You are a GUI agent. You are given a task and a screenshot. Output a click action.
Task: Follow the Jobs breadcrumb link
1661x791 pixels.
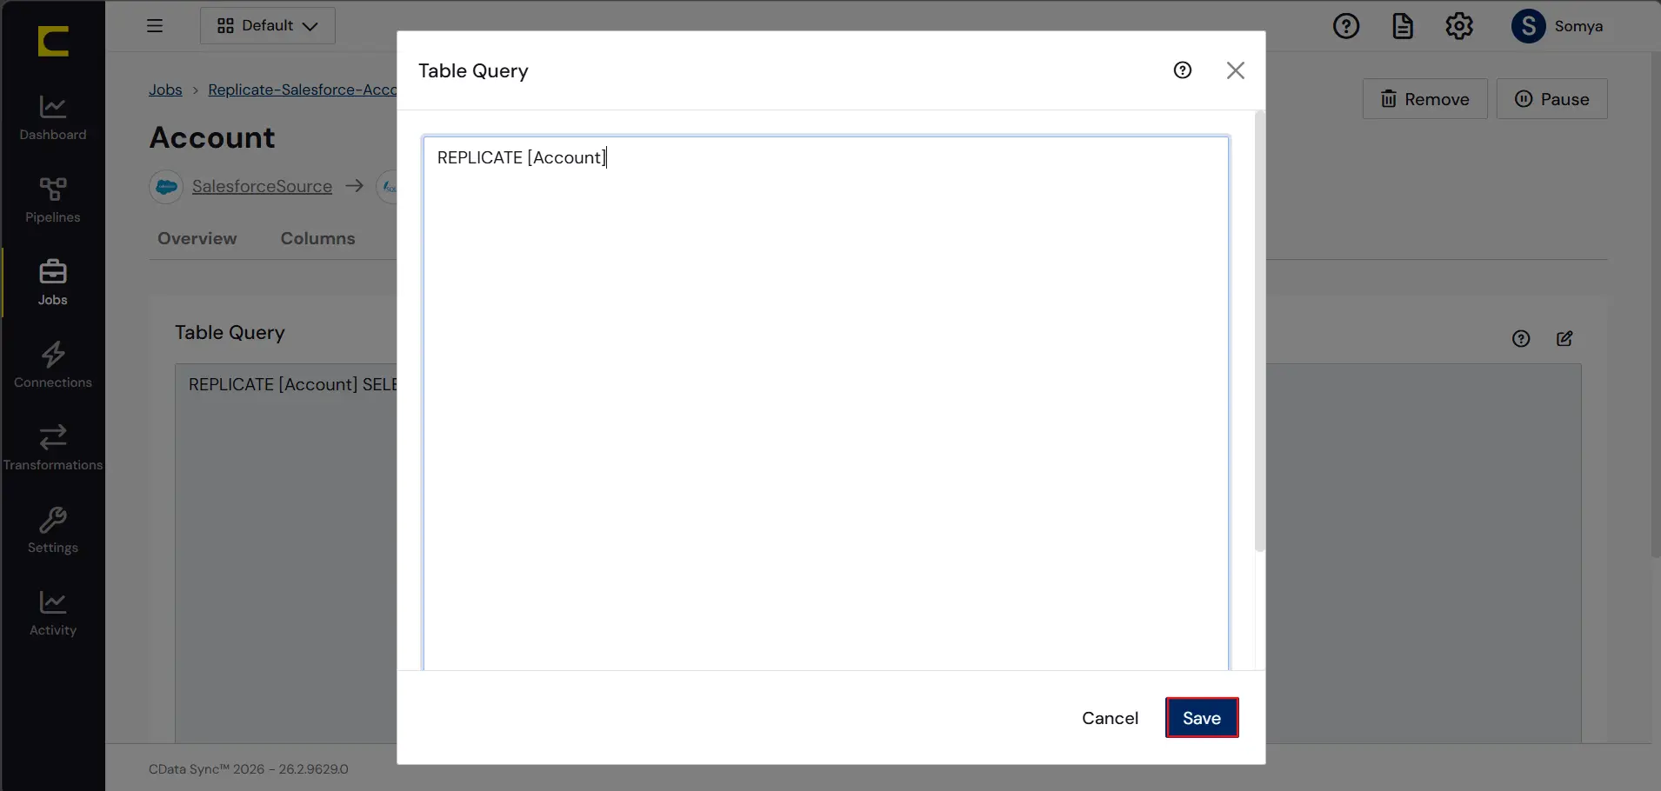pos(165,90)
